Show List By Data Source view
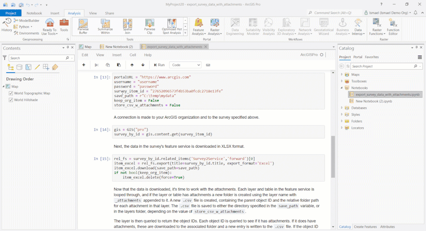The image size is (426, 231). pyautogui.click(x=20, y=67)
